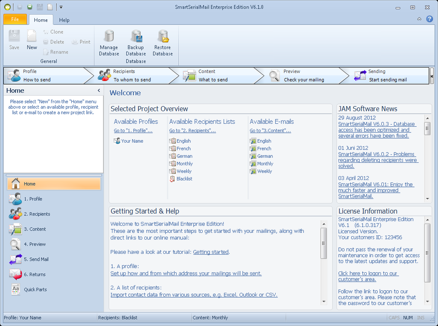The width and height of the screenshot is (438, 326).
Task: Click 'Content: Monthly' in the status bar
Action: pos(210,317)
